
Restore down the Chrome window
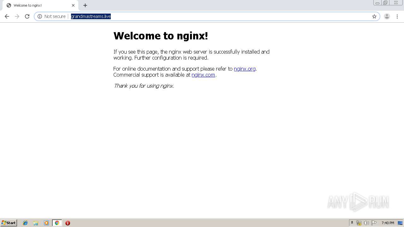[385, 3]
